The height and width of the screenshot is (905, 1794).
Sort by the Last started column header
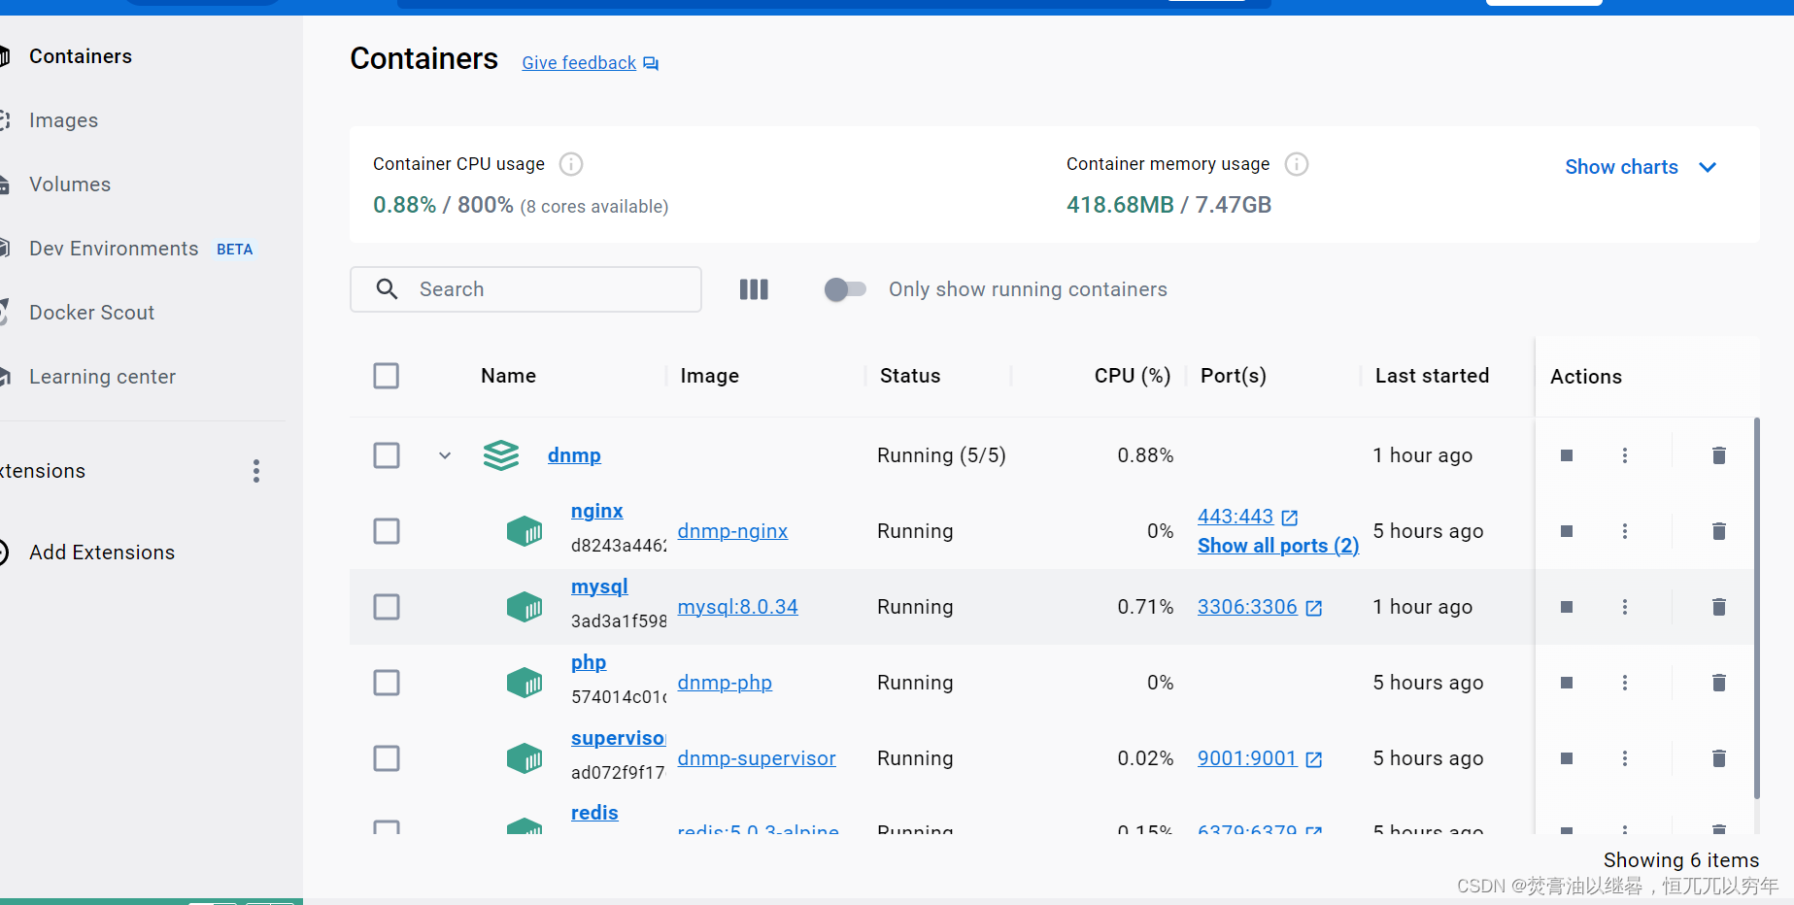1432,376
